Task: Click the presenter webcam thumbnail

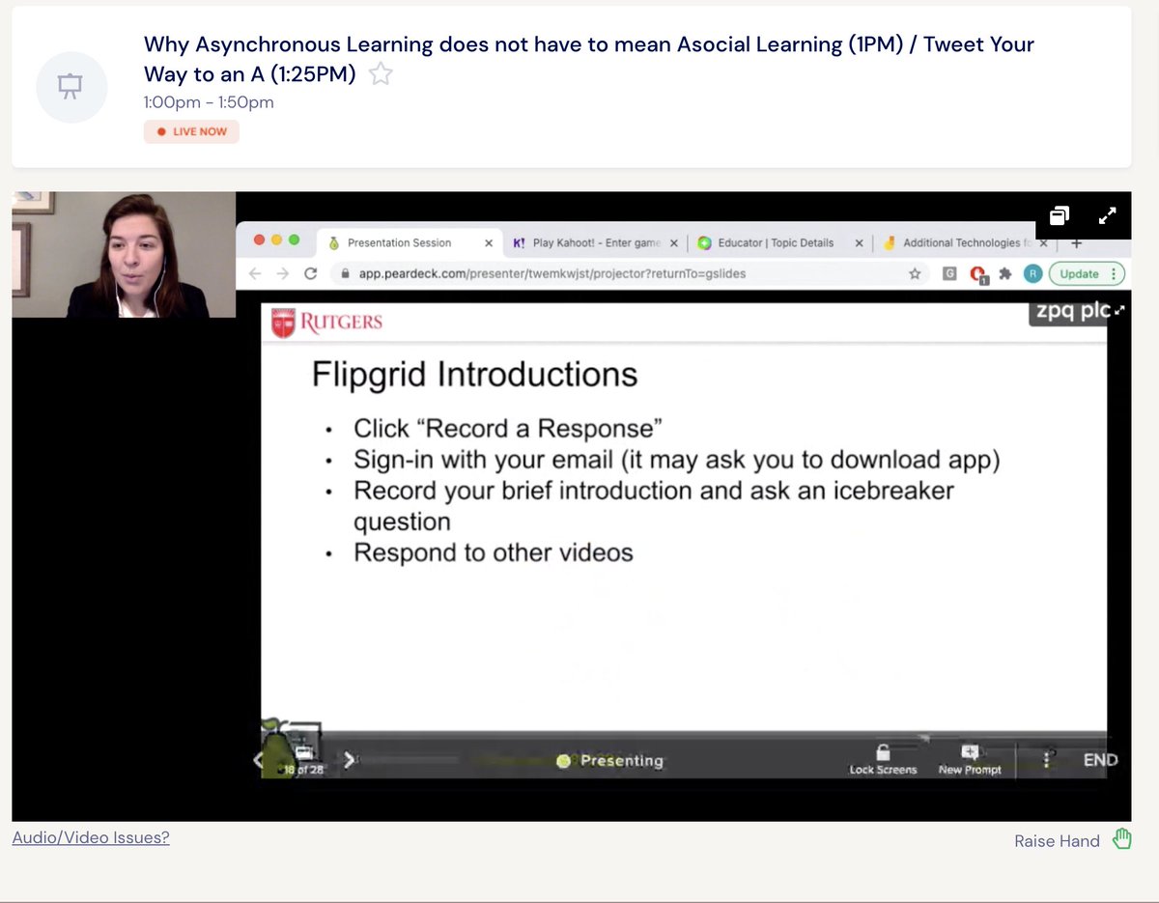Action: (x=124, y=255)
